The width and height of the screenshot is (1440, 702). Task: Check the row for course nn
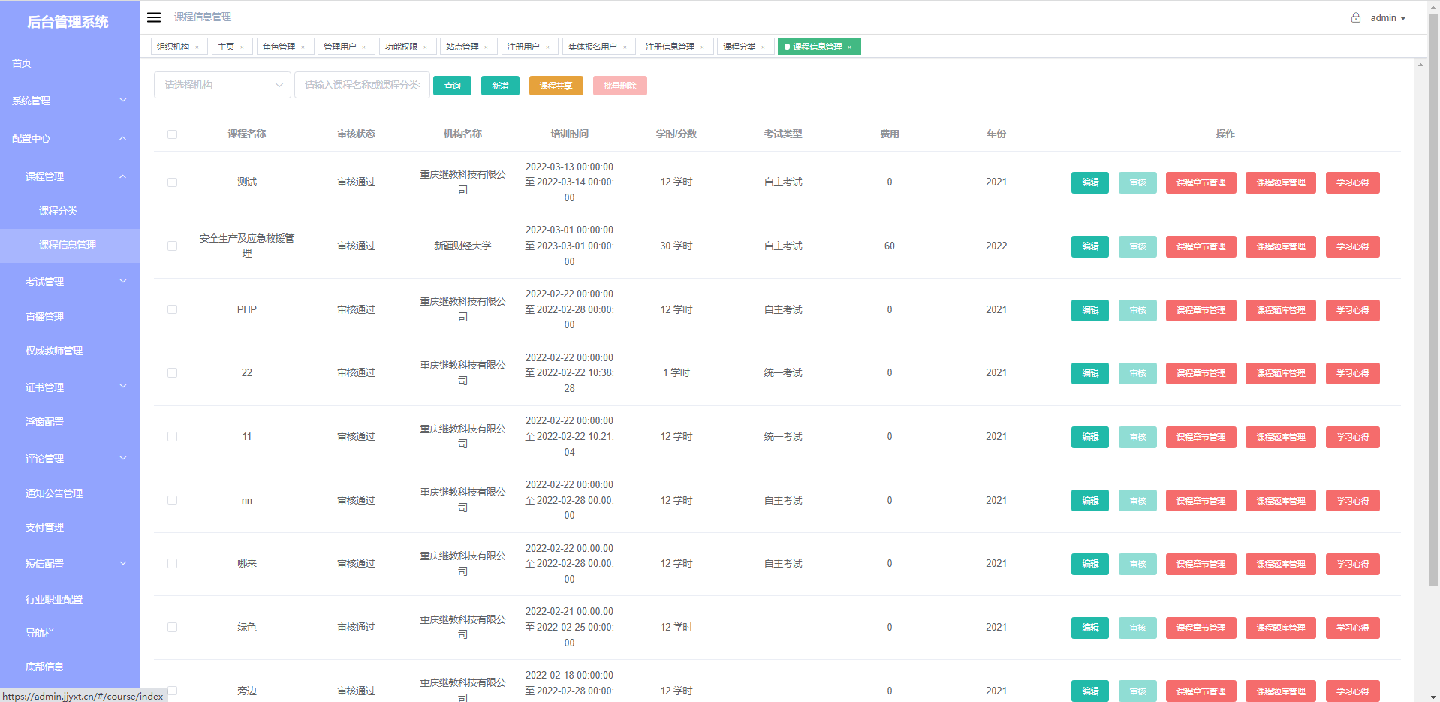point(172,501)
